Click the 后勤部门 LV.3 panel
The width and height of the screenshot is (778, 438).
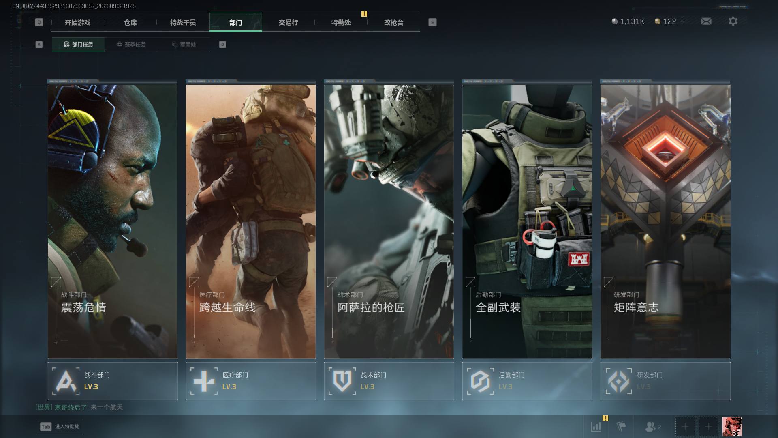point(527,381)
